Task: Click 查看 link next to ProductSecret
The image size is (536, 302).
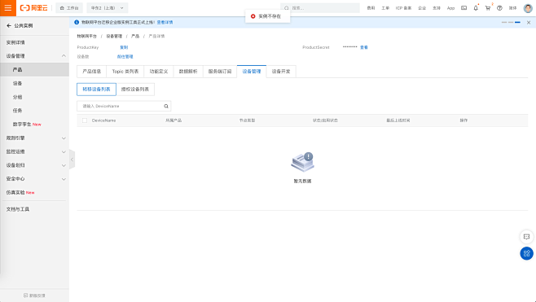Action: [x=363, y=47]
